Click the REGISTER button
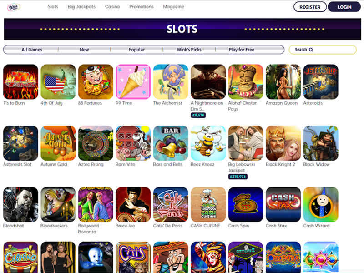 tap(310, 7)
